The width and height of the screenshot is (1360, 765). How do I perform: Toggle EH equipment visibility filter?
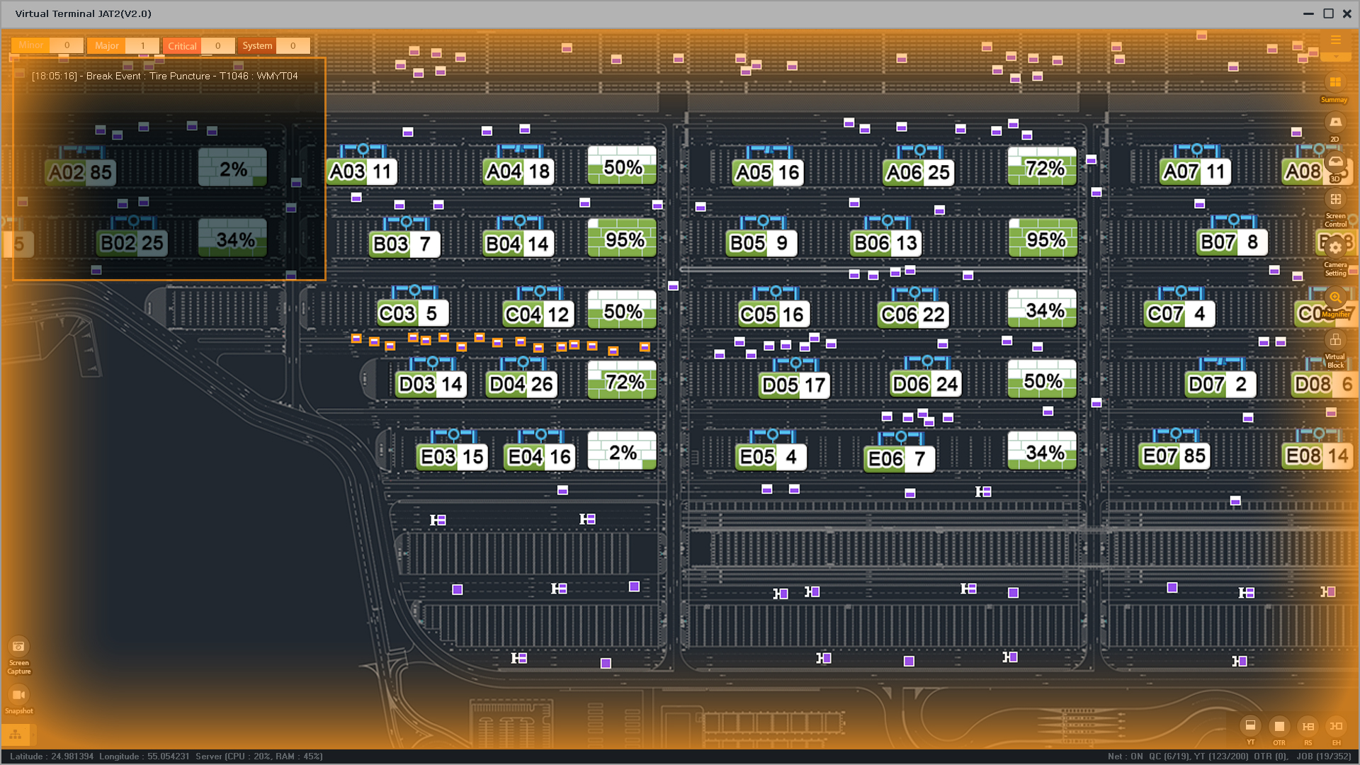click(x=1336, y=726)
